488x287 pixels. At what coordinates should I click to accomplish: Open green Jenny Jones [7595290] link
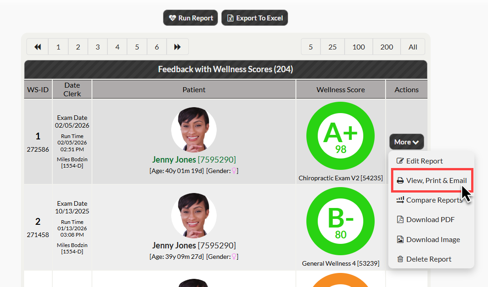click(x=194, y=160)
